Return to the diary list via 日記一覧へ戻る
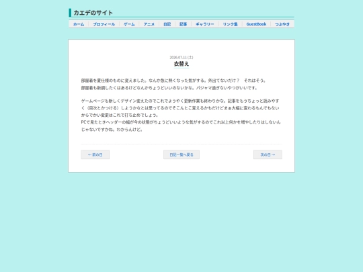Viewport: 363px width, 272px height. pyautogui.click(x=182, y=154)
